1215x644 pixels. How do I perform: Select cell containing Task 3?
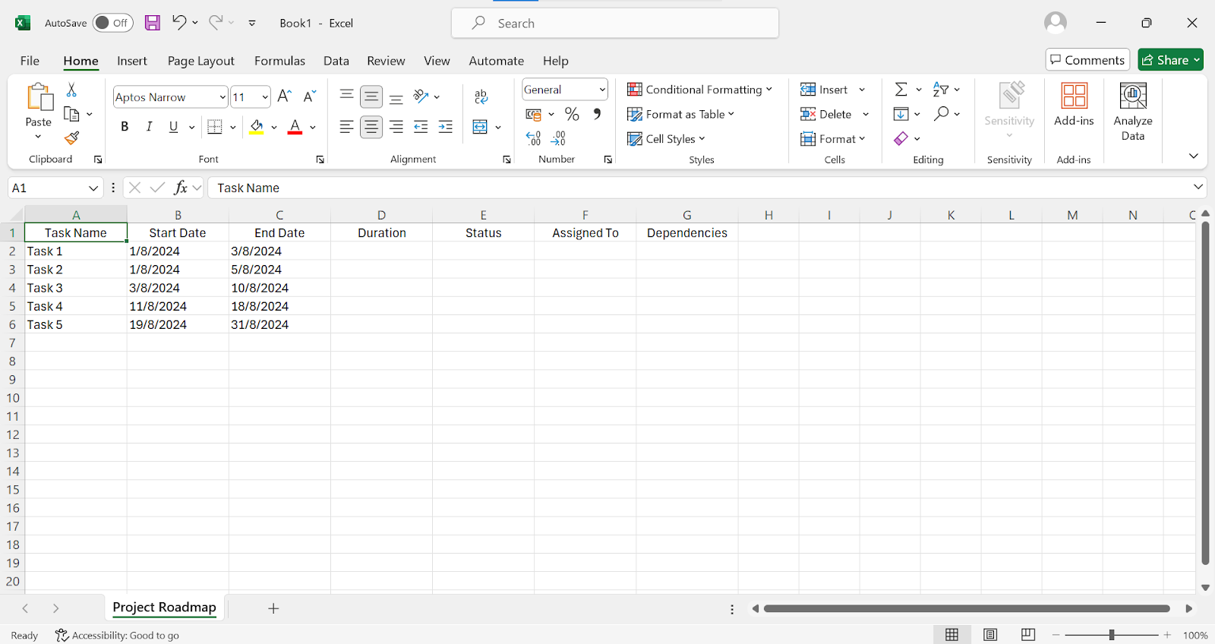click(x=76, y=288)
